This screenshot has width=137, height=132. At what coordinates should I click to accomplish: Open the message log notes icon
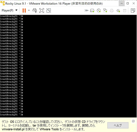click(x=133, y=10)
